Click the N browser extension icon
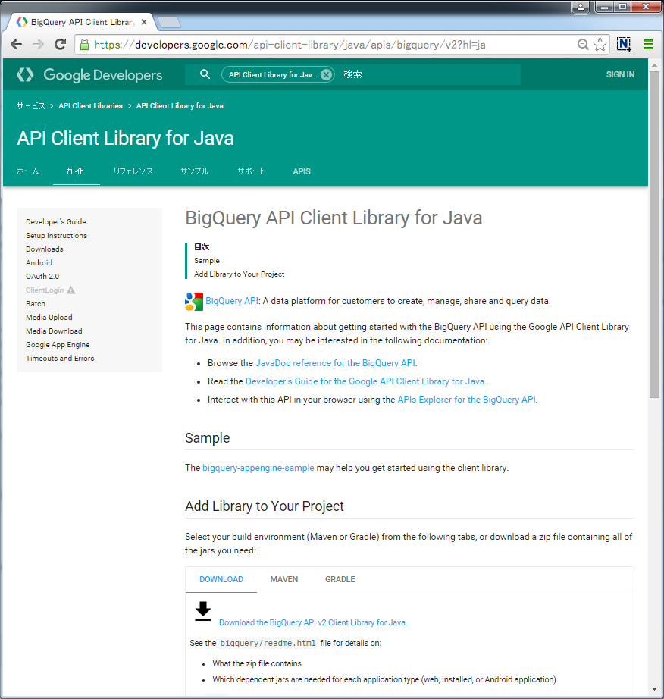 [623, 45]
